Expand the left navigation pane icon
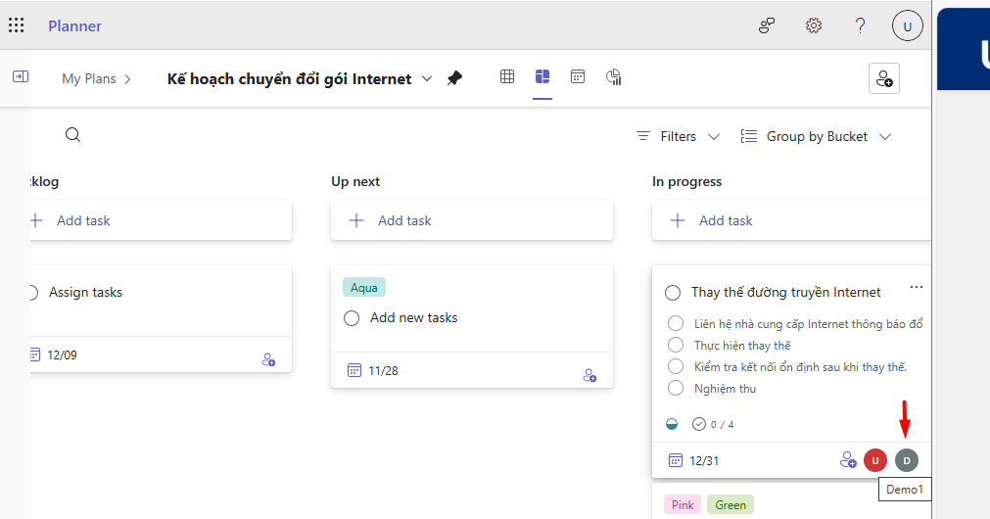The image size is (990, 519). 20,76
